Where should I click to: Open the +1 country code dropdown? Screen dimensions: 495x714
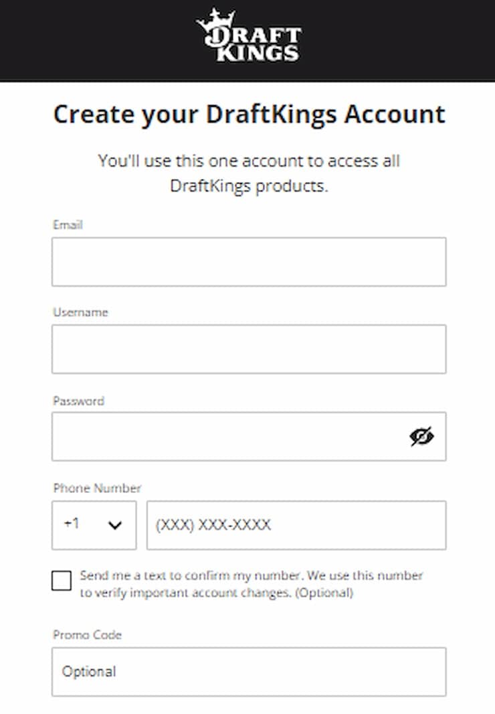click(94, 525)
